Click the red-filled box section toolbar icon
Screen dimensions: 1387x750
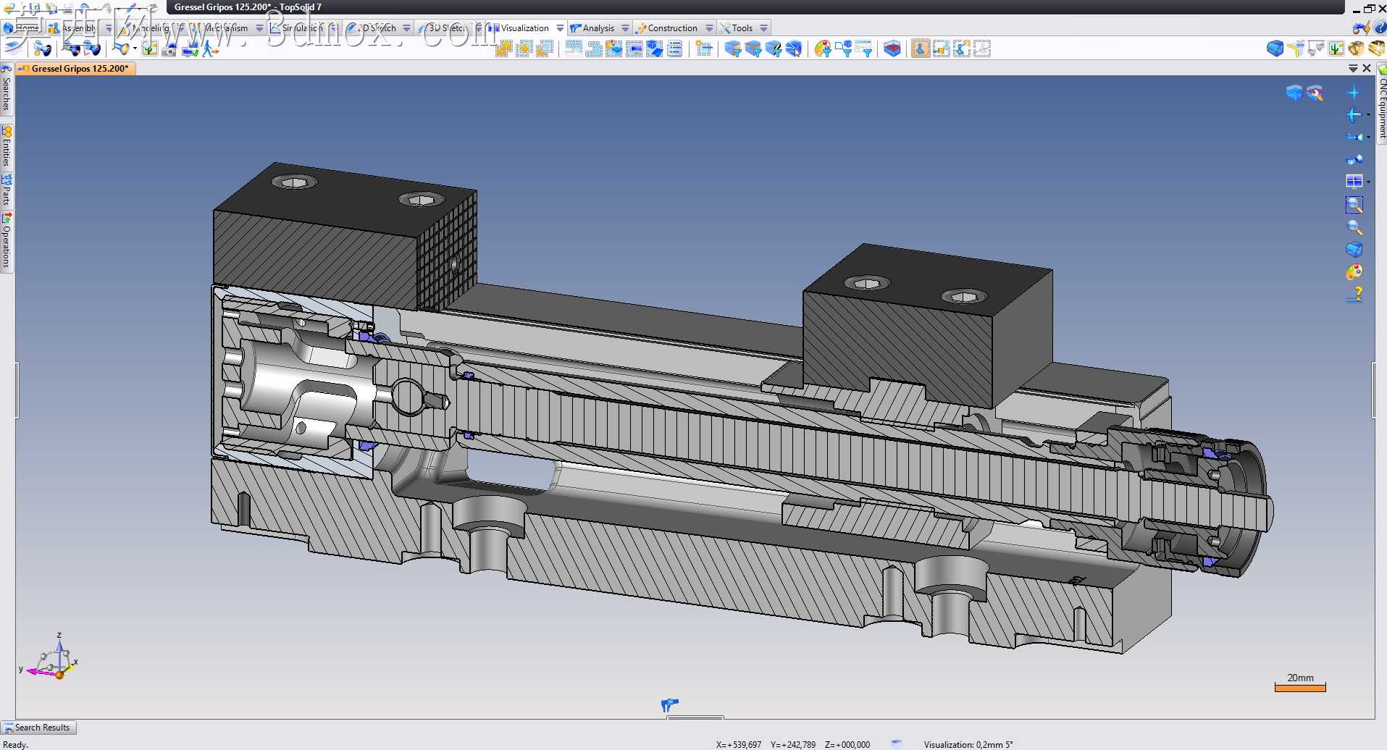[892, 49]
